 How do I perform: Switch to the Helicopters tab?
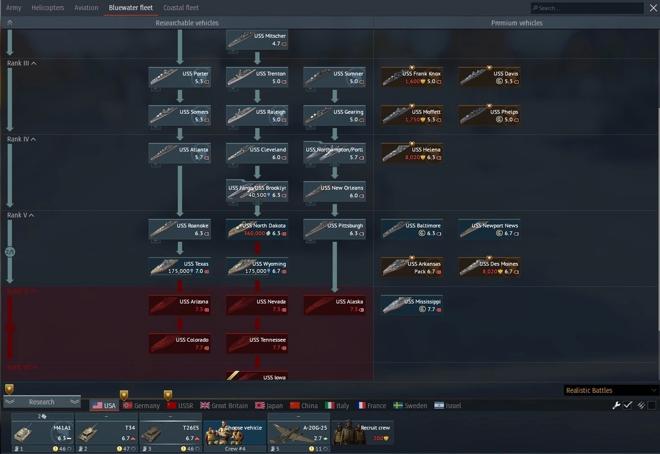coord(48,7)
